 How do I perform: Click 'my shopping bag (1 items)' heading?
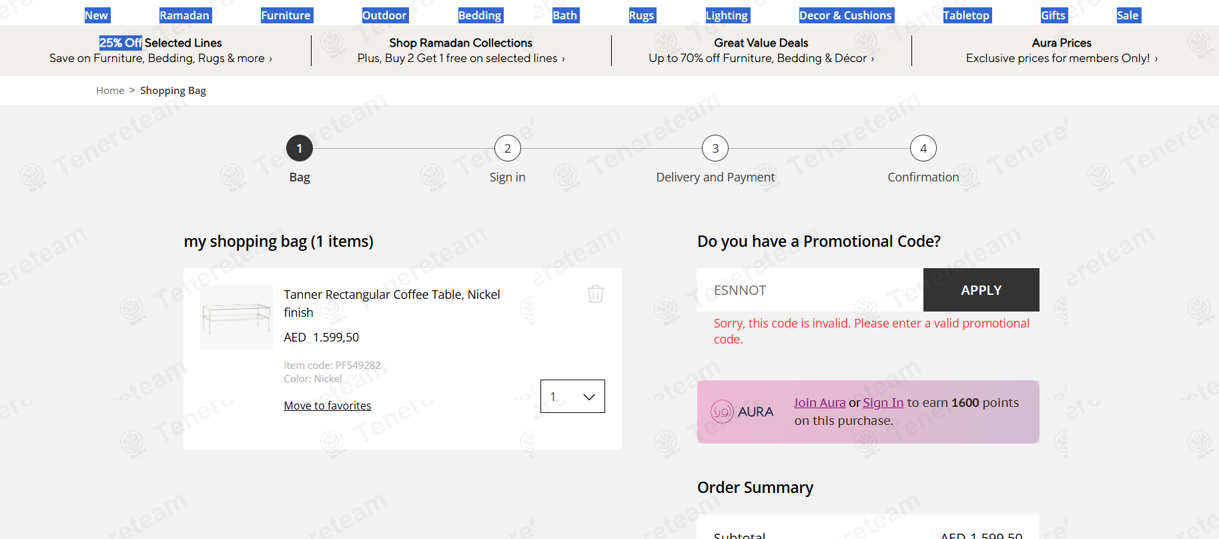[279, 241]
